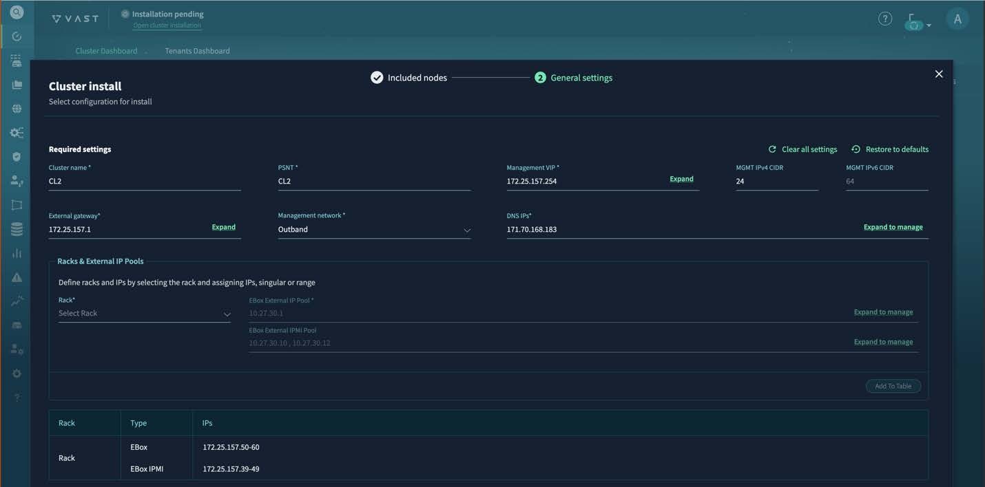This screenshot has width=985, height=487.
Task: Open the Select Rack dropdown
Action: coord(144,314)
